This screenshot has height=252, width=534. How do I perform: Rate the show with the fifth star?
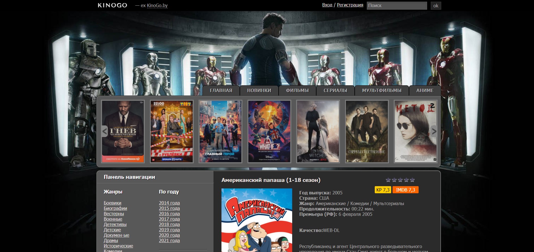point(412,180)
